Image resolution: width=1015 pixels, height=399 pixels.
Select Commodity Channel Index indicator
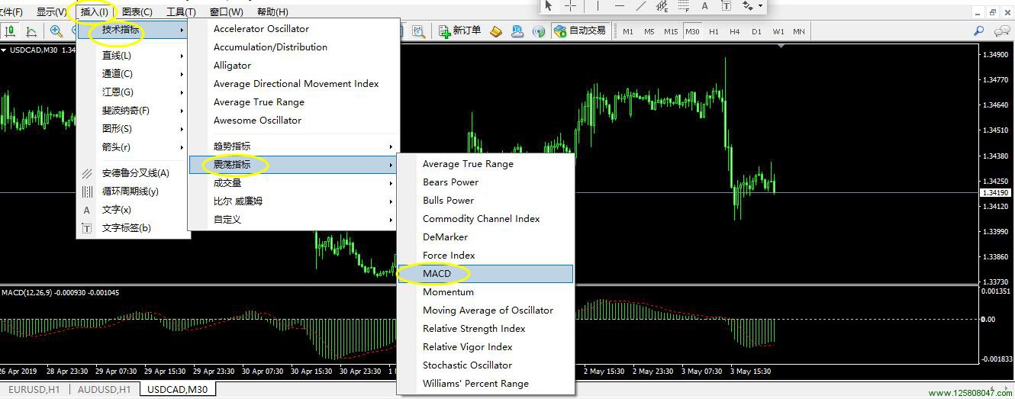click(485, 219)
